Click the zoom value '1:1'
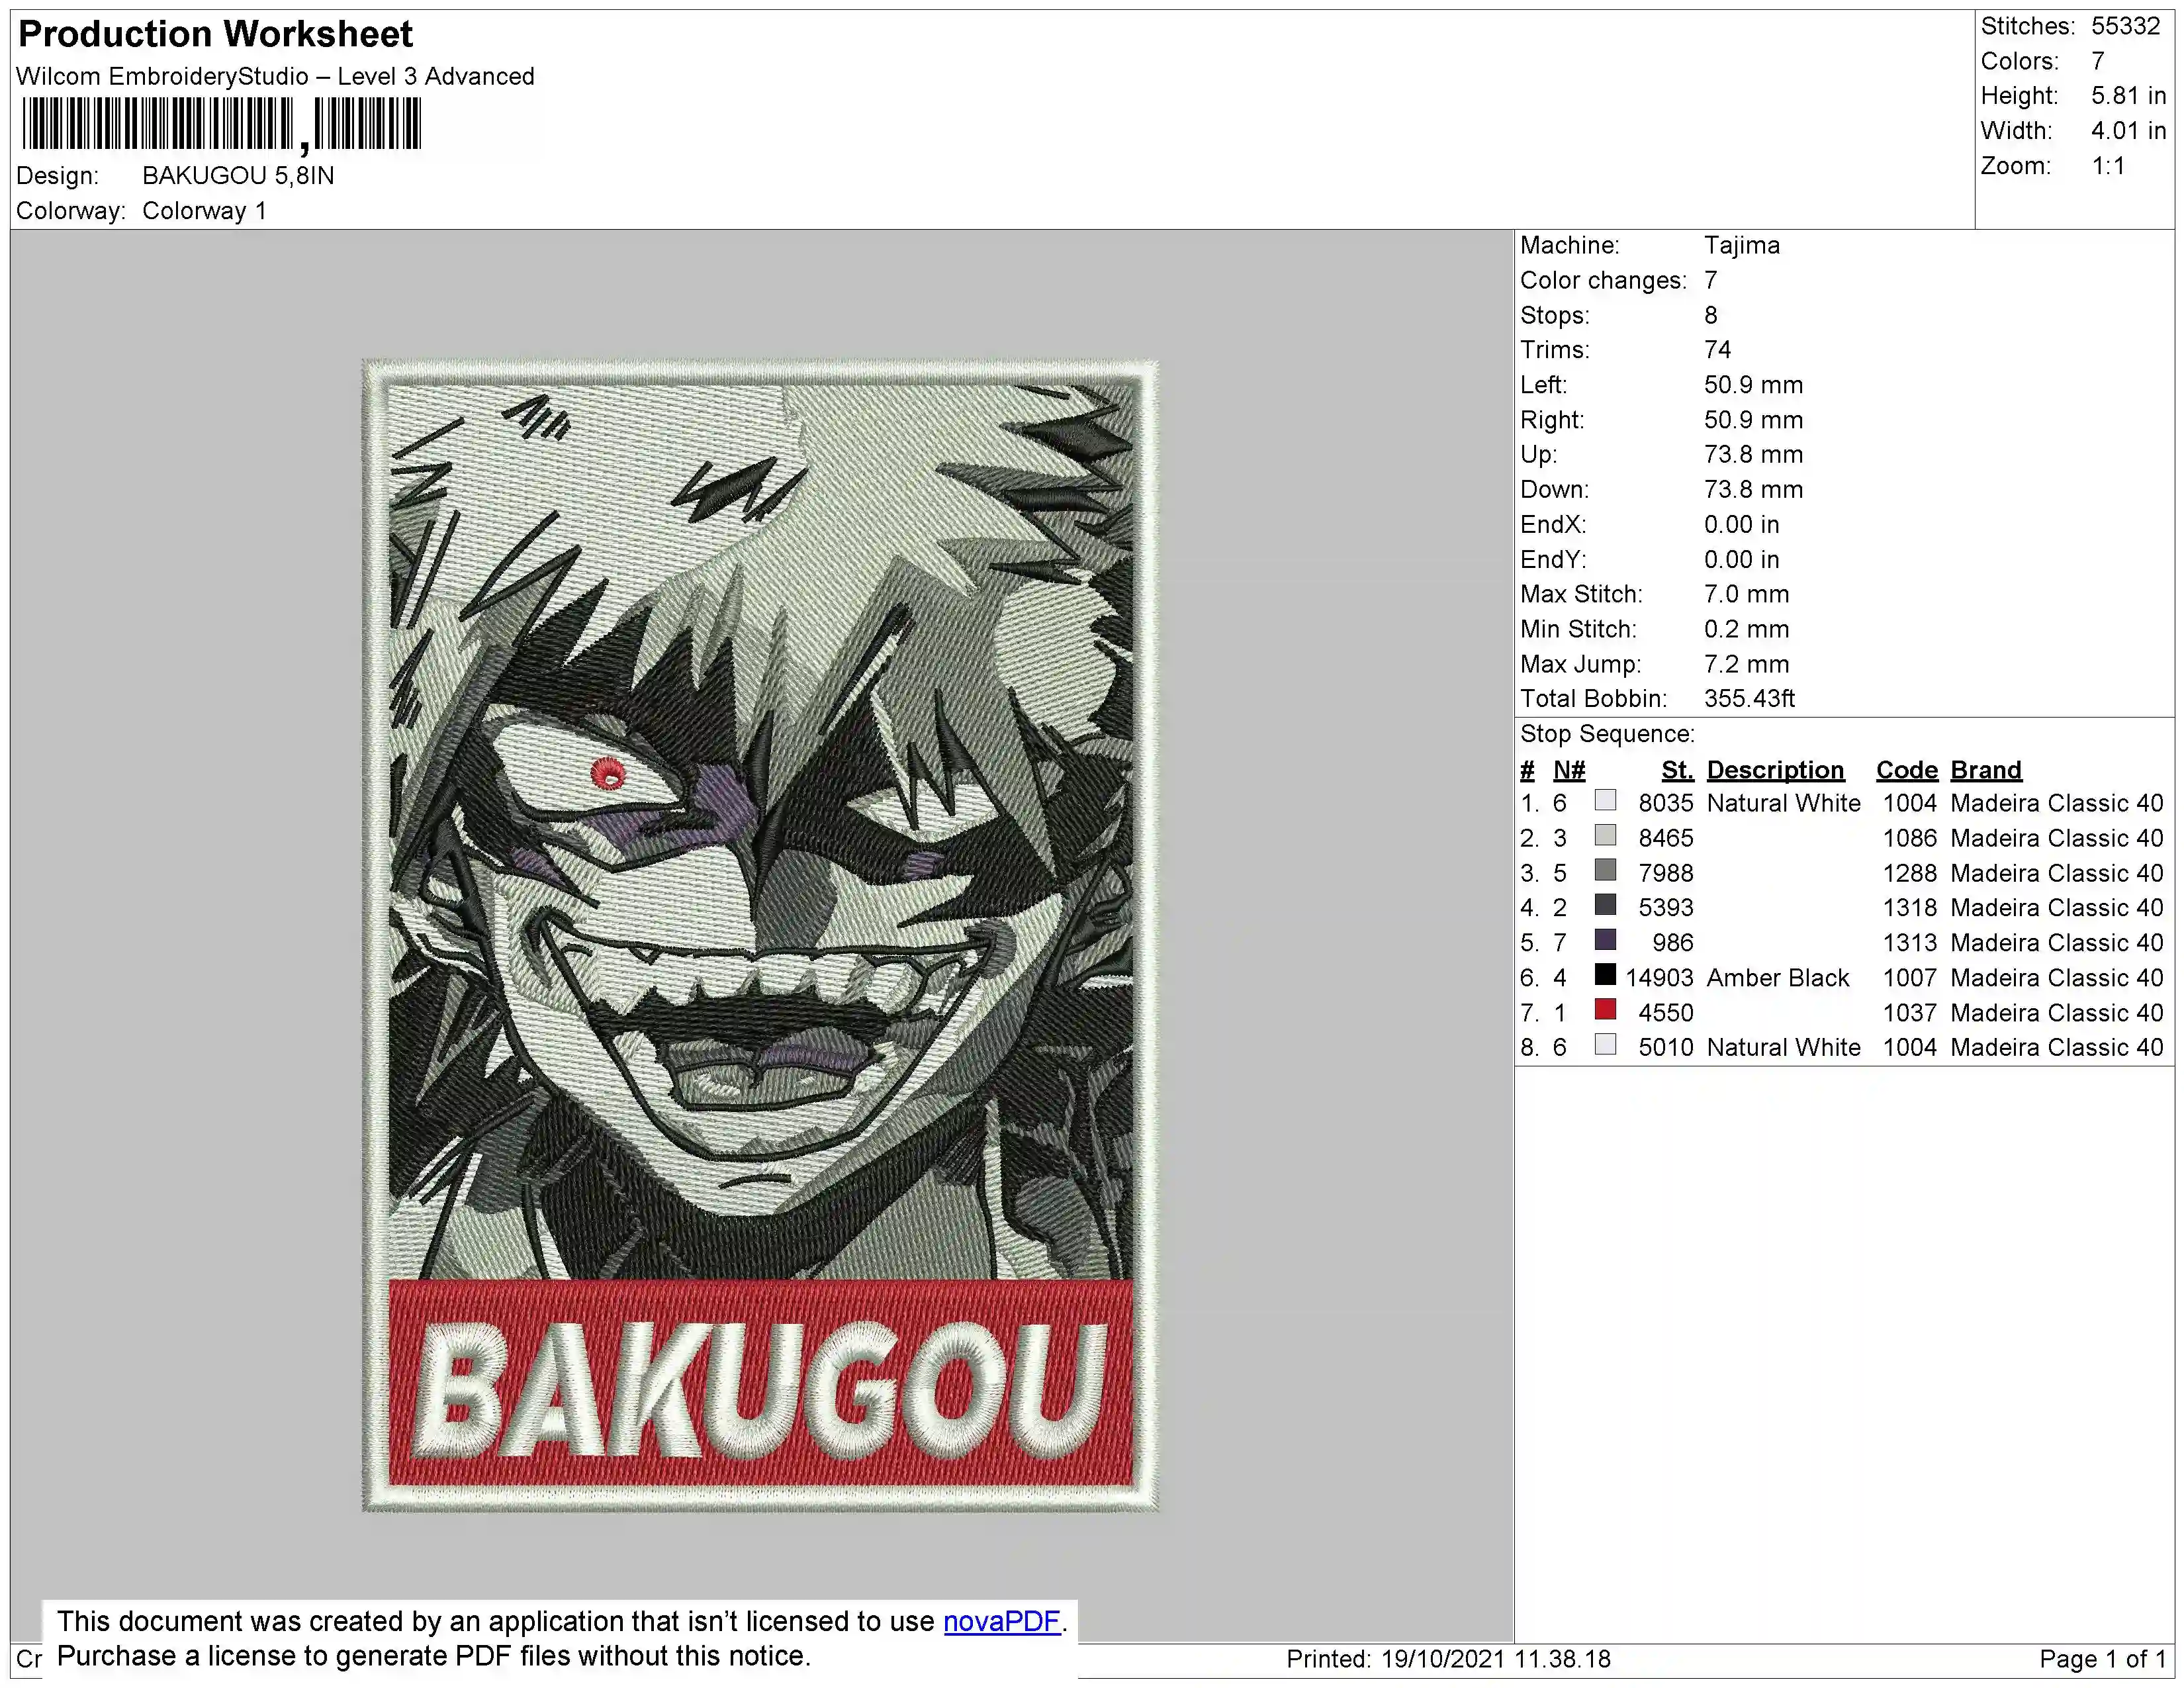Screen dimensions: 2184x1688 pos(2108,166)
